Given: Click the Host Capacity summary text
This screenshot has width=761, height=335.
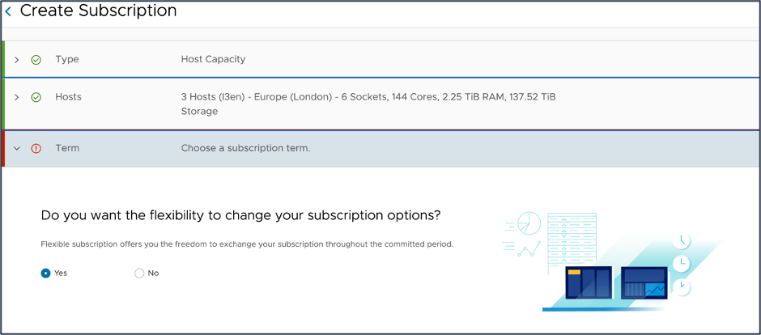Looking at the screenshot, I should (213, 60).
